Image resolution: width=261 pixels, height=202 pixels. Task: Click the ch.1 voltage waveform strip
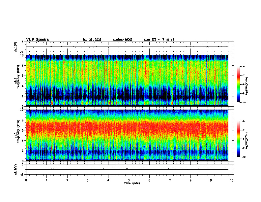click(129, 47)
